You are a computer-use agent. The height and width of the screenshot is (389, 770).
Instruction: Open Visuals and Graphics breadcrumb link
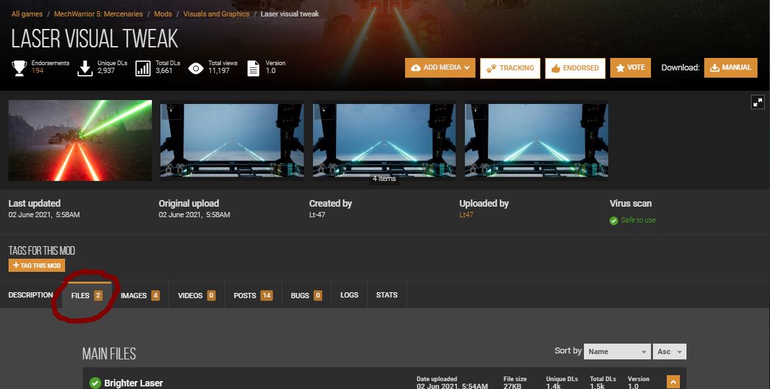click(x=216, y=14)
